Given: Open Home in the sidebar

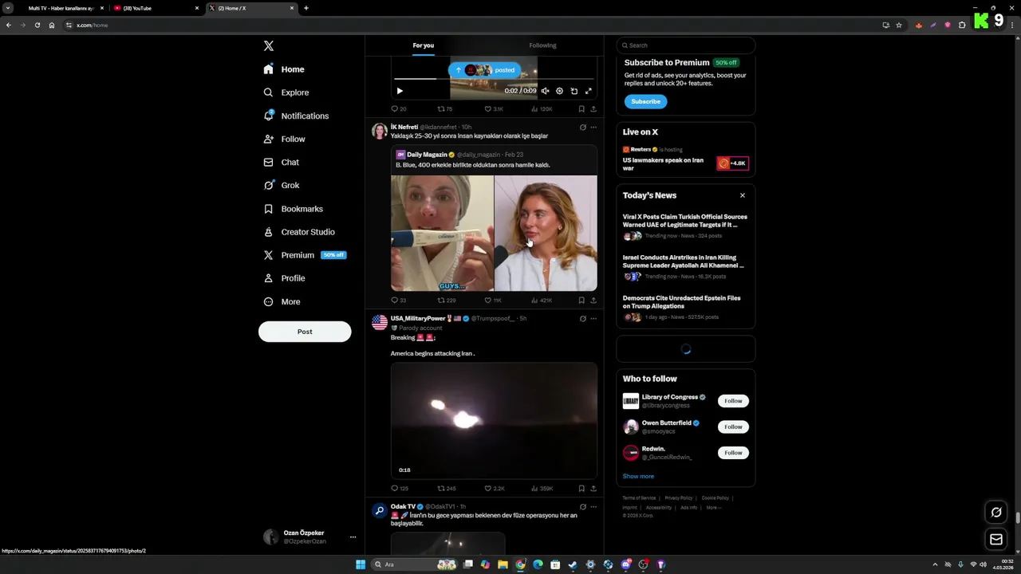Looking at the screenshot, I should (x=284, y=69).
